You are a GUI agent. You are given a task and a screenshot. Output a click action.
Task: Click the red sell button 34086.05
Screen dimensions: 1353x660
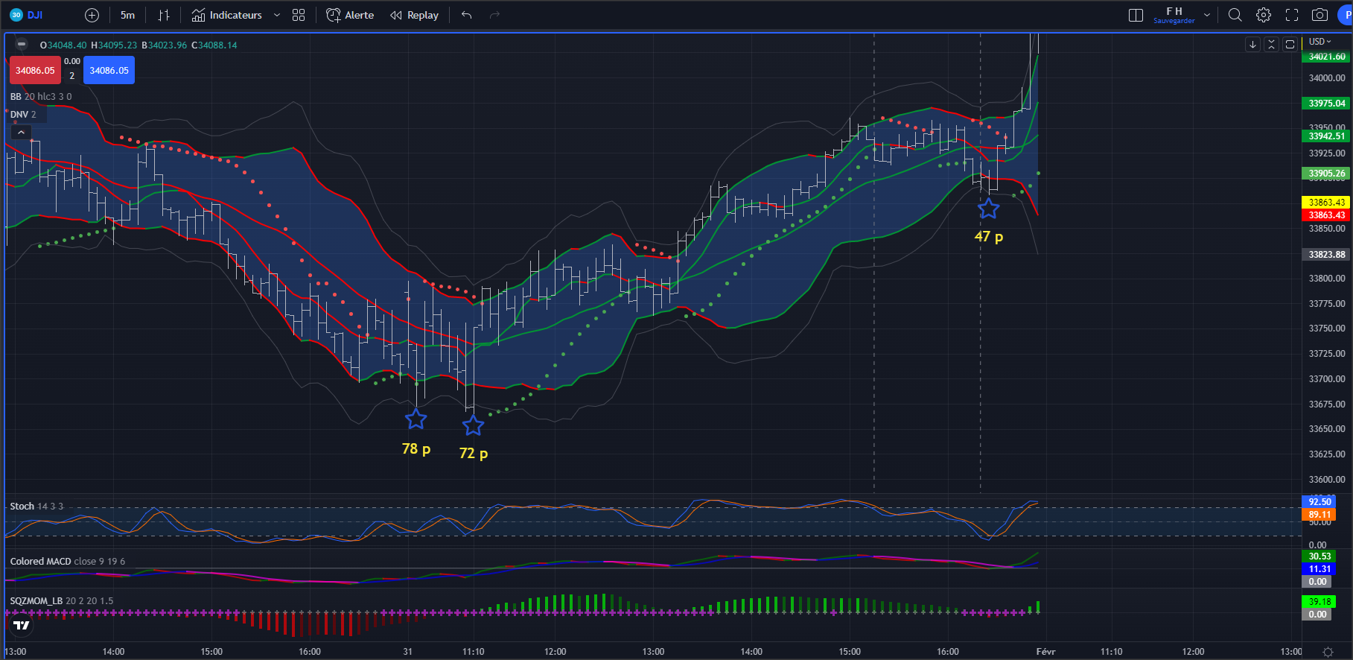35,71
